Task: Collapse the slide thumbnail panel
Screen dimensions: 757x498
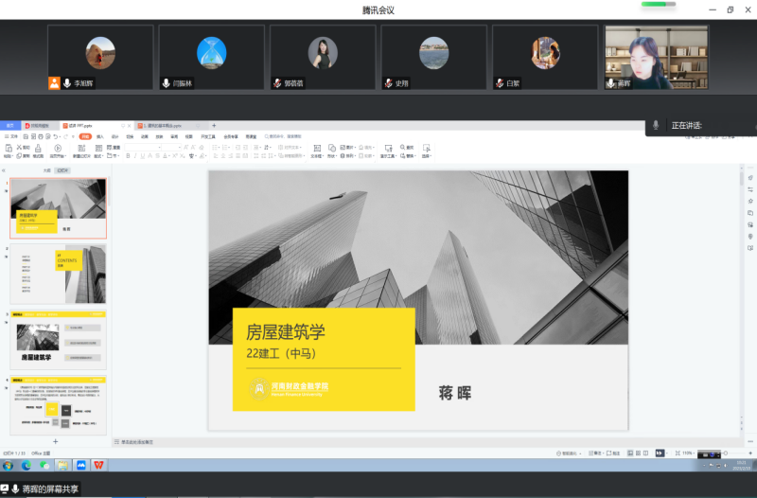Action: [5, 170]
